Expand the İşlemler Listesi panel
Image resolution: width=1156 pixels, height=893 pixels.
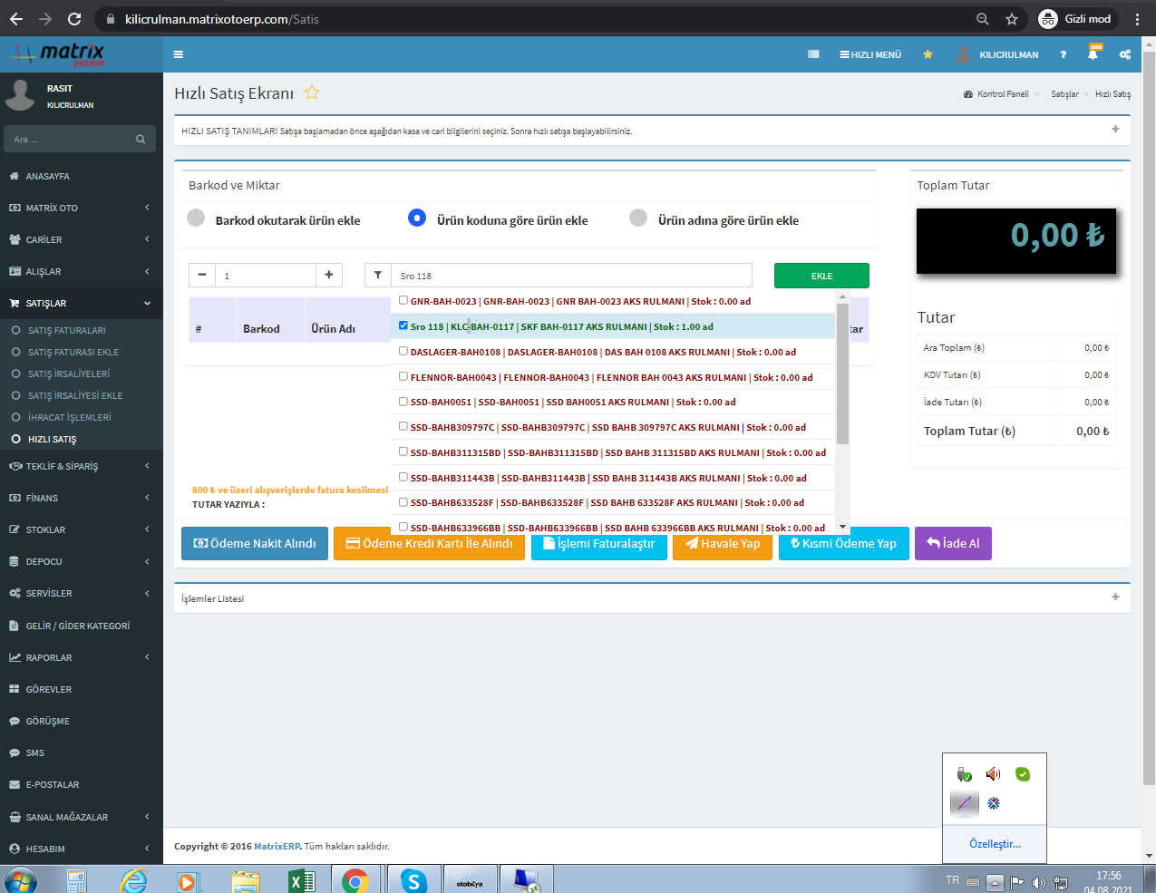(x=1115, y=597)
